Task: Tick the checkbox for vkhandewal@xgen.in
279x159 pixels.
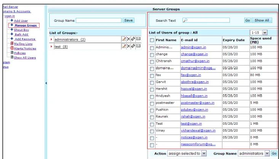Action: click(152, 132)
